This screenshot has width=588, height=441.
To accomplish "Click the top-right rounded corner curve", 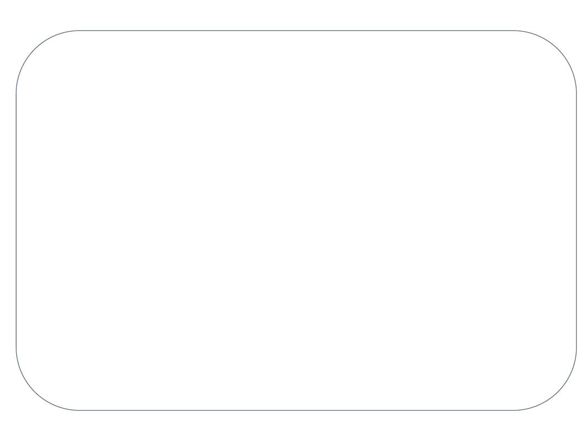I will 558,49.
